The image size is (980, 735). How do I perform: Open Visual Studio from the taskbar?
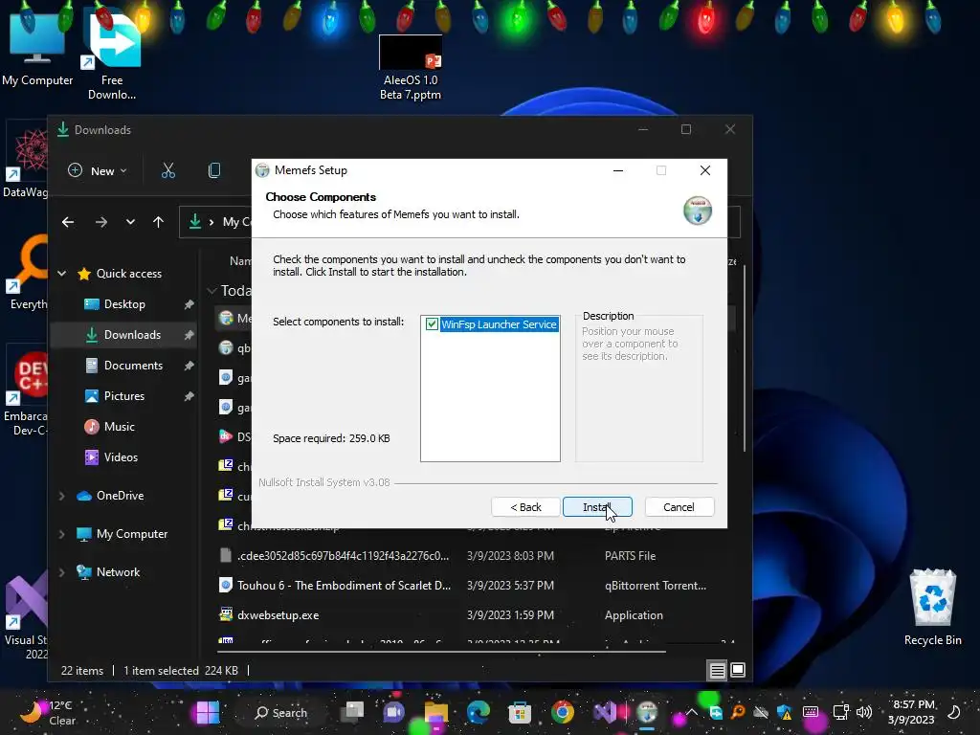(605, 712)
